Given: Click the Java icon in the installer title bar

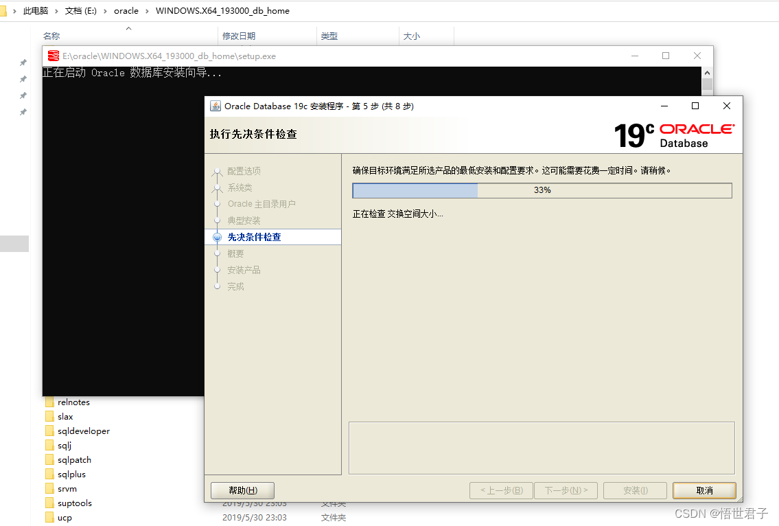Looking at the screenshot, I should [x=216, y=106].
